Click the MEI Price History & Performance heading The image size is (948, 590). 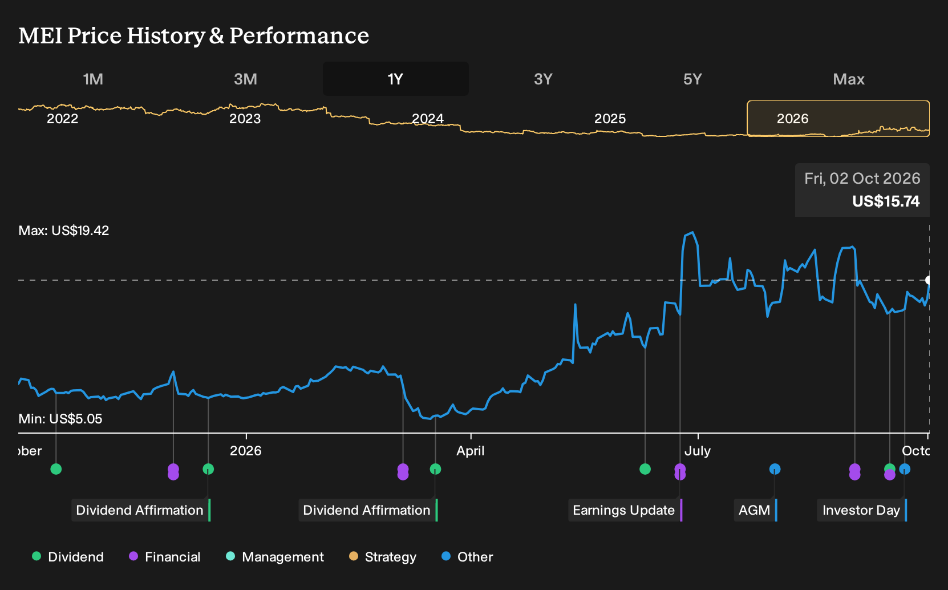[194, 35]
